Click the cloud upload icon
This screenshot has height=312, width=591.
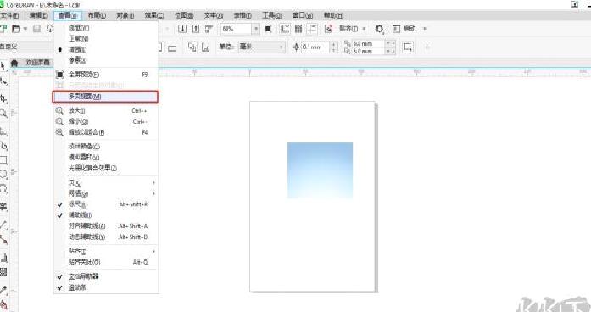[x=50, y=29]
